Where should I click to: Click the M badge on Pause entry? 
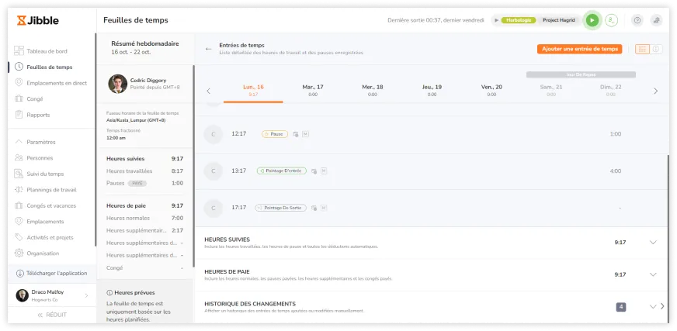[305, 134]
